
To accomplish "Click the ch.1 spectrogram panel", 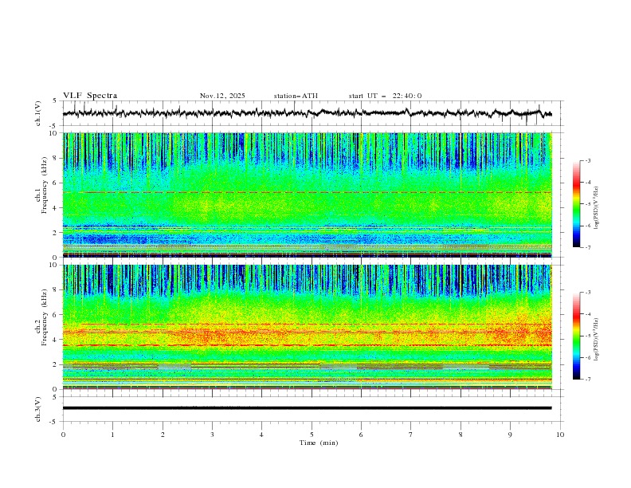I will pyautogui.click(x=307, y=195).
